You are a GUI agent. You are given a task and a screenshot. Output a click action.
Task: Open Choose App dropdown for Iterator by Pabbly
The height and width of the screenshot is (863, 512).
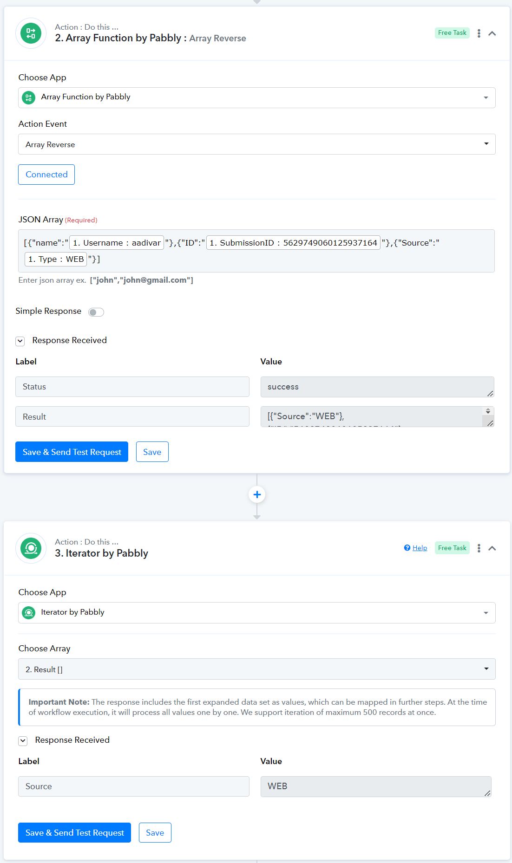coord(256,613)
